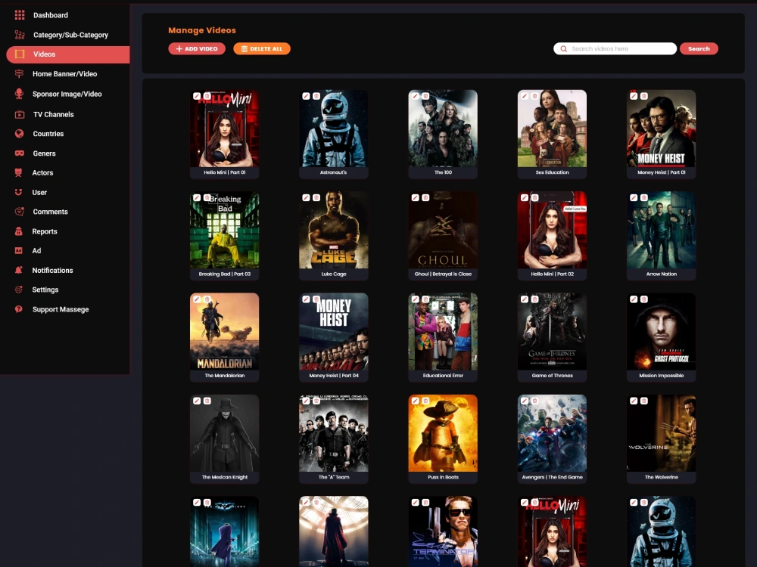Delete The Wolverine video via trash icon
757x567 pixels.
(644, 401)
